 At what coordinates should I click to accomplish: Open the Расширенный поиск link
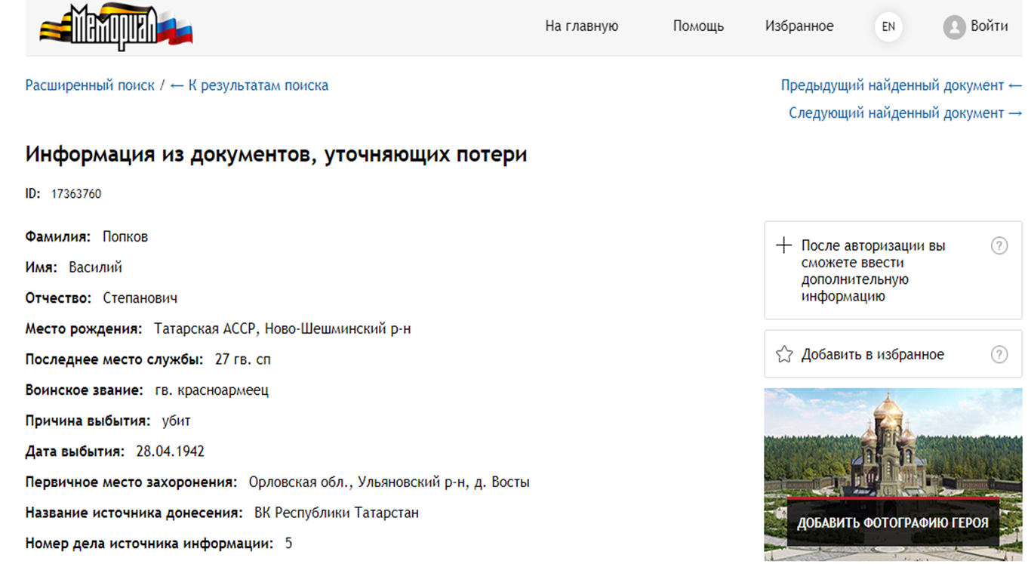coord(90,85)
